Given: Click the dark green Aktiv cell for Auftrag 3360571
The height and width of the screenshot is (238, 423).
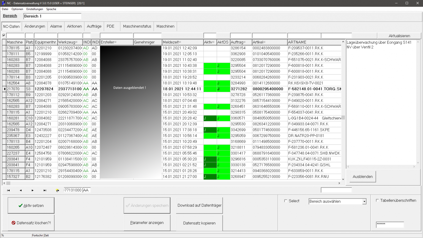Looking at the screenshot, I should tap(210, 118).
